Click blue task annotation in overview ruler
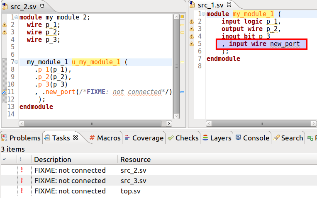317x198 pixels. (x=182, y=92)
